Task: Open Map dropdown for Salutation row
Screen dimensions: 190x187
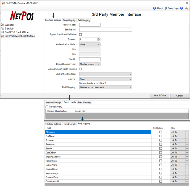Action: click(x=179, y=145)
